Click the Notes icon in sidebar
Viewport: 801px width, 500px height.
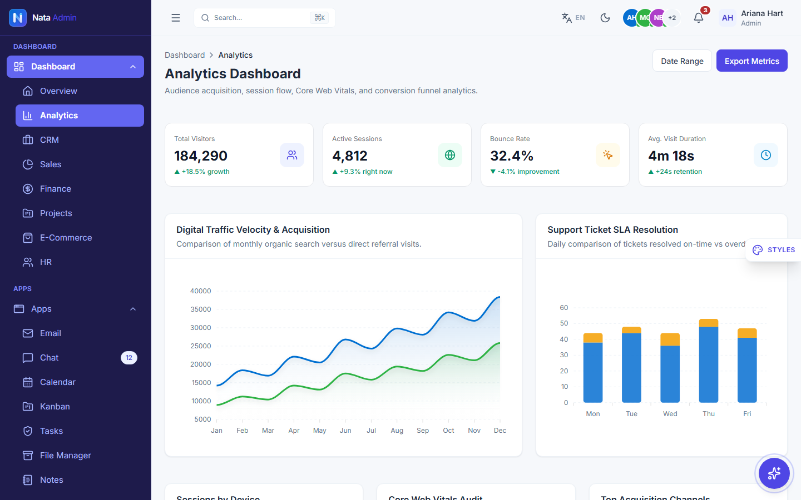[28, 480]
